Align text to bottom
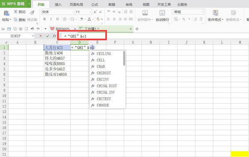 [120, 12]
